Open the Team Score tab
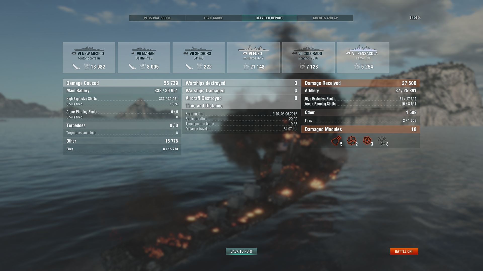483x271 pixels. (x=213, y=18)
